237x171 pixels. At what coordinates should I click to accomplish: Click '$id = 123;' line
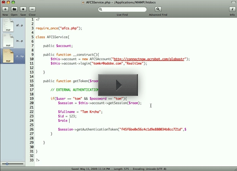tap(67, 116)
